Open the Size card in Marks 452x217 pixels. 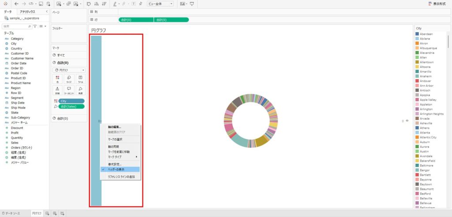pyautogui.click(x=69, y=79)
